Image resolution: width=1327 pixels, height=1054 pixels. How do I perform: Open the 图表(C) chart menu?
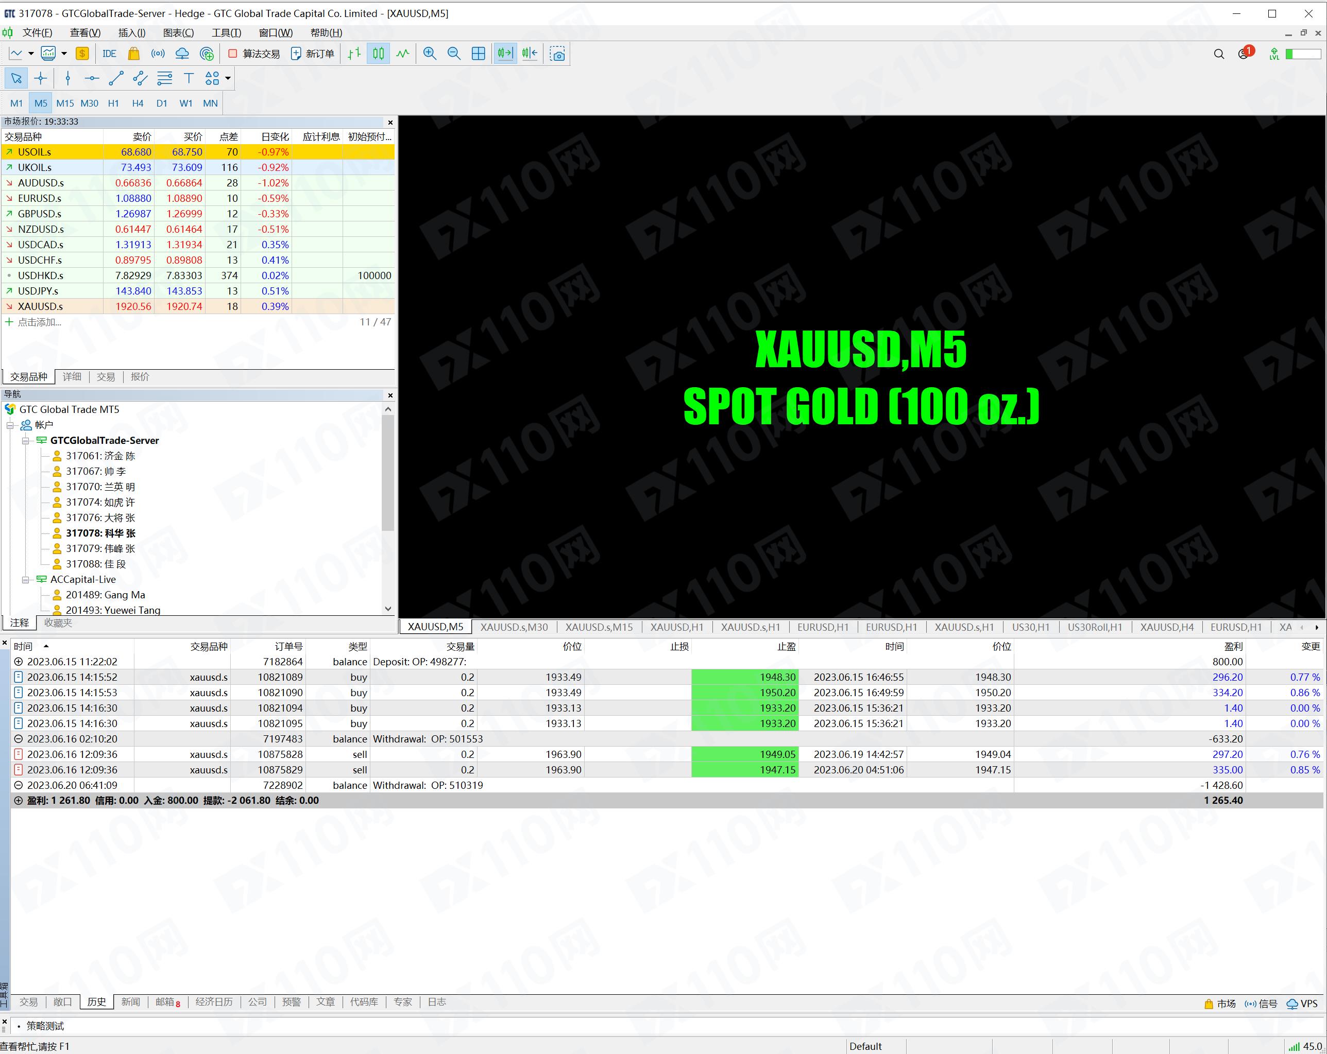(178, 32)
